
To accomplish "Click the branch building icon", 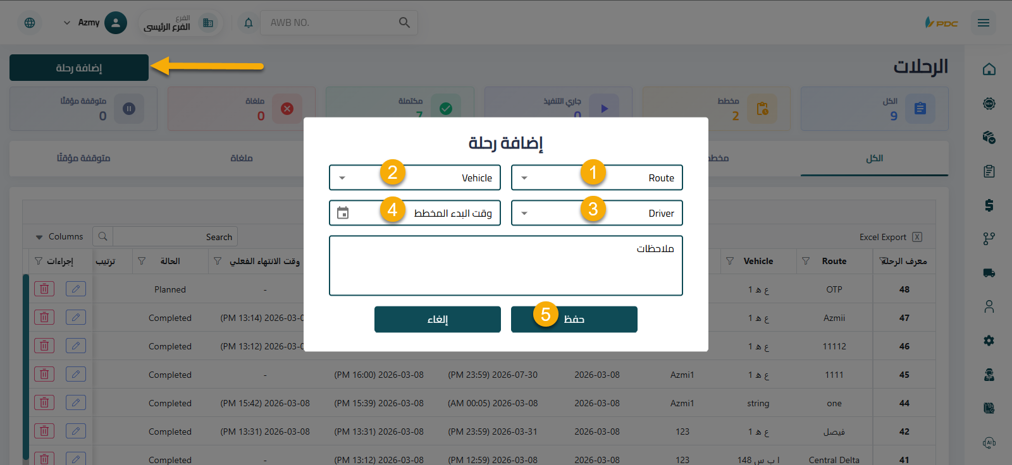I will (208, 23).
